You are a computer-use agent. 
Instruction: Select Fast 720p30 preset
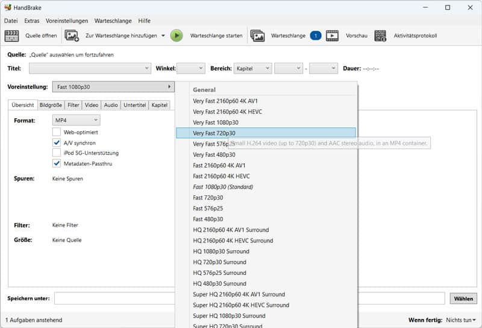click(266, 198)
